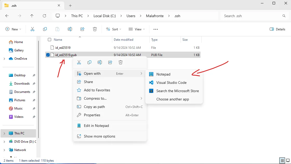The image size is (291, 164).
Task: Click the Rename icon in the toolbar
Action: [70, 29]
